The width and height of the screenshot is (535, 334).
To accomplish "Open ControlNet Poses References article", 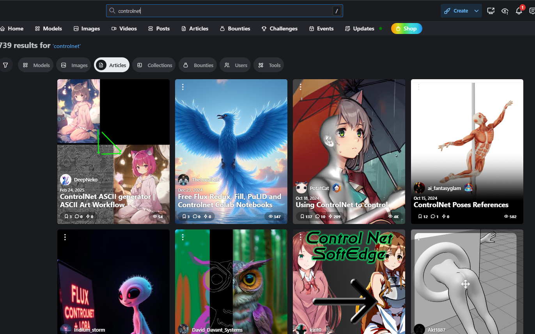I will tap(461, 204).
